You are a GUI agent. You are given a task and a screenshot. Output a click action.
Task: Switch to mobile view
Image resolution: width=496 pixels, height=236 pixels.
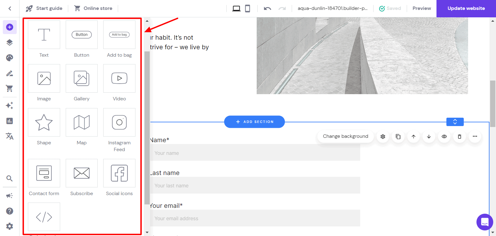(247, 8)
